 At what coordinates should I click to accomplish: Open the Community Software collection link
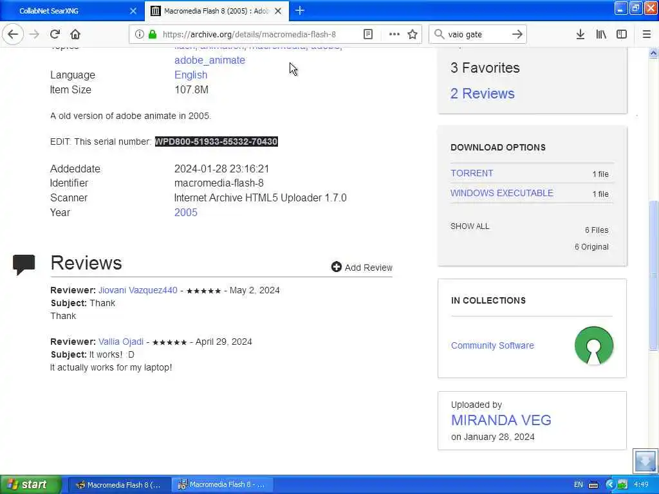click(x=492, y=345)
